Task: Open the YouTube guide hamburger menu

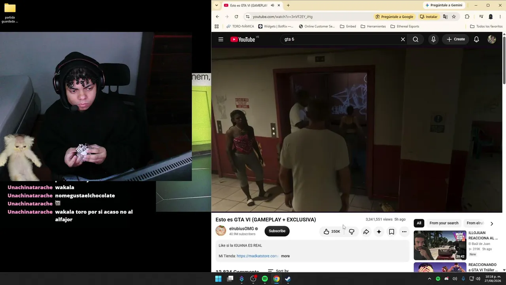Action: tap(221, 39)
